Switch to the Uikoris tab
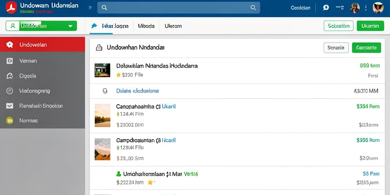 [x=146, y=26]
